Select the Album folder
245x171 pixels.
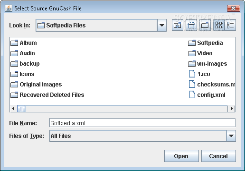click(24, 43)
